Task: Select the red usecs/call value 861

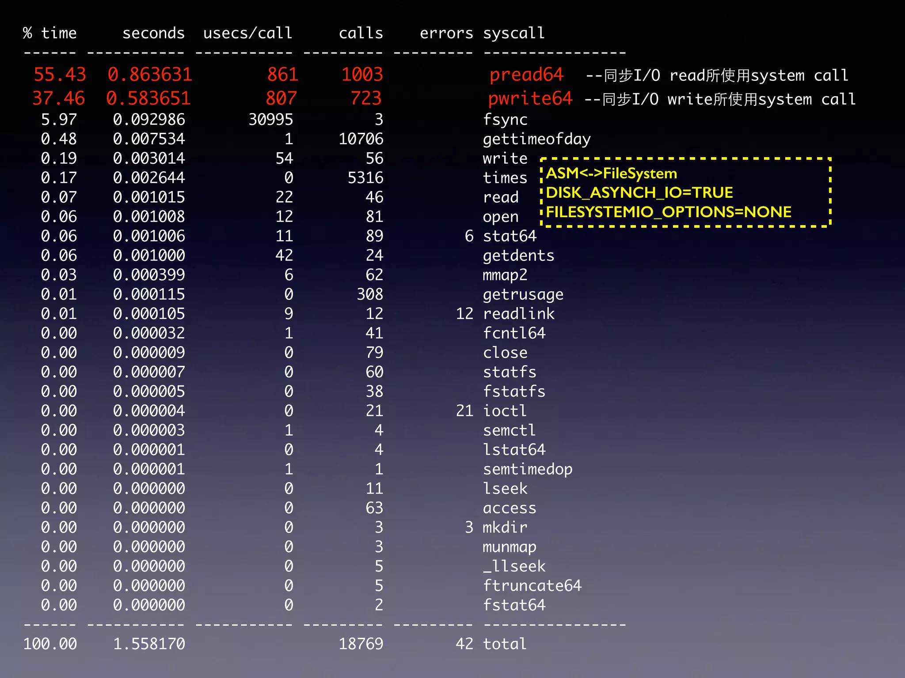Action: (283, 75)
